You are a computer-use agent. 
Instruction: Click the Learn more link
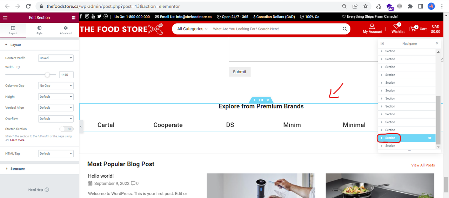coord(18,140)
